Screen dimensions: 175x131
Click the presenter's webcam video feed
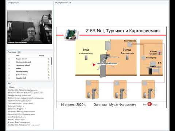[x=30, y=27]
